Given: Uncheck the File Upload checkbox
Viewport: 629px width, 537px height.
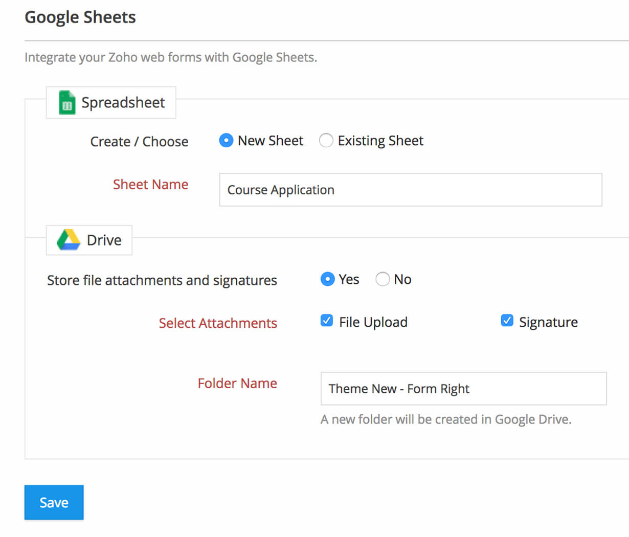Looking at the screenshot, I should (327, 321).
